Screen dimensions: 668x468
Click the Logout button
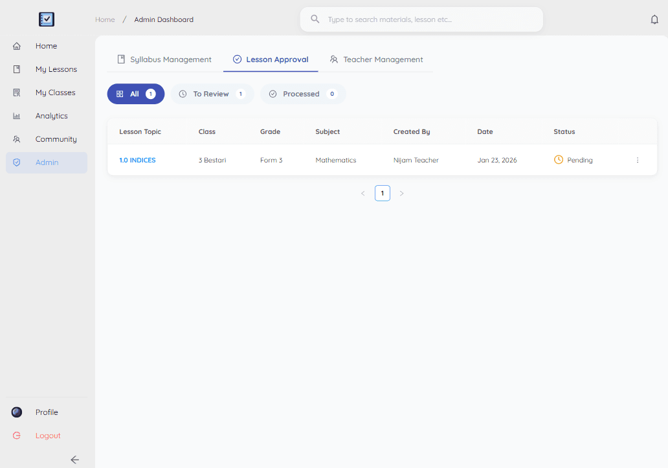[47, 436]
